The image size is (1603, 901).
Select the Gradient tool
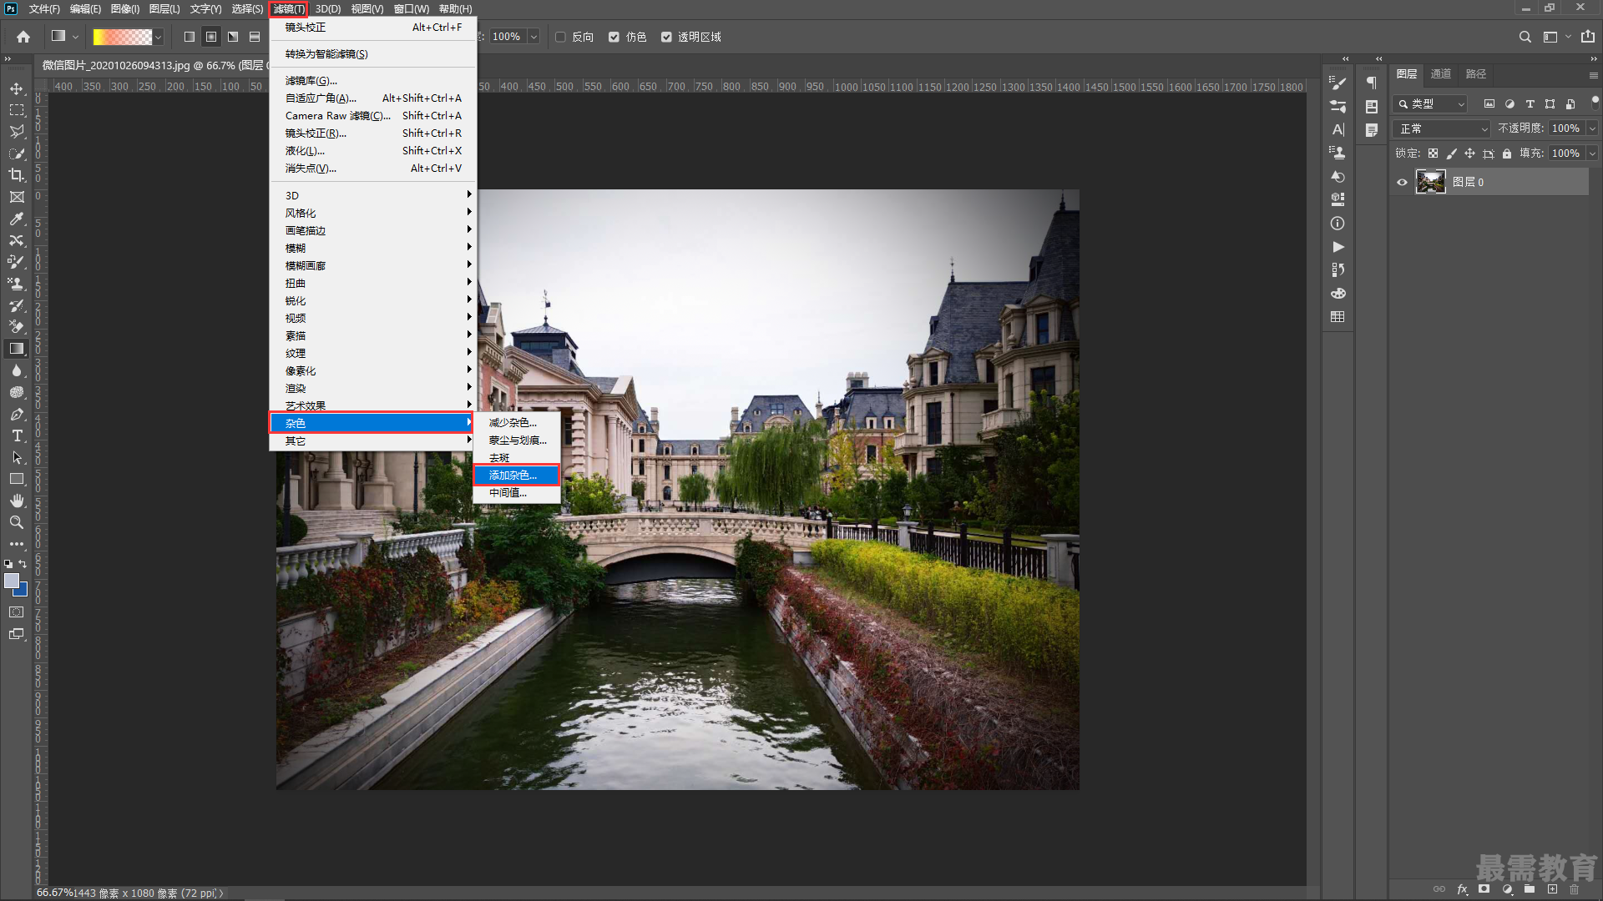tap(17, 349)
